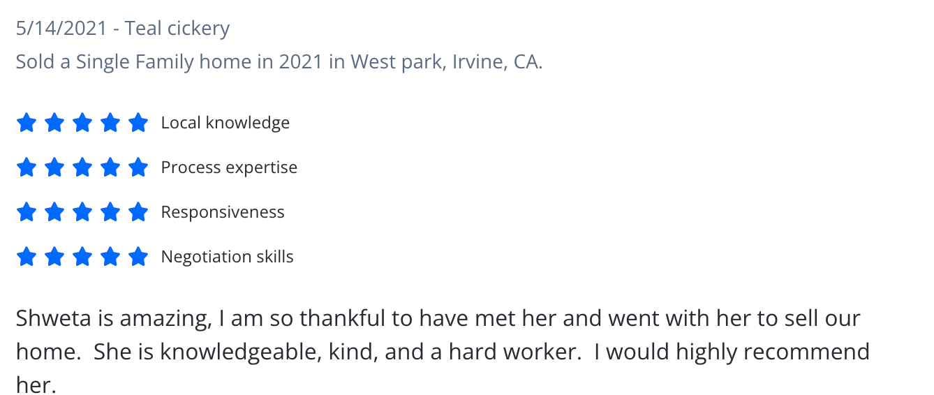
Task: Click first star of Local knowledge rating
Action: [26, 123]
